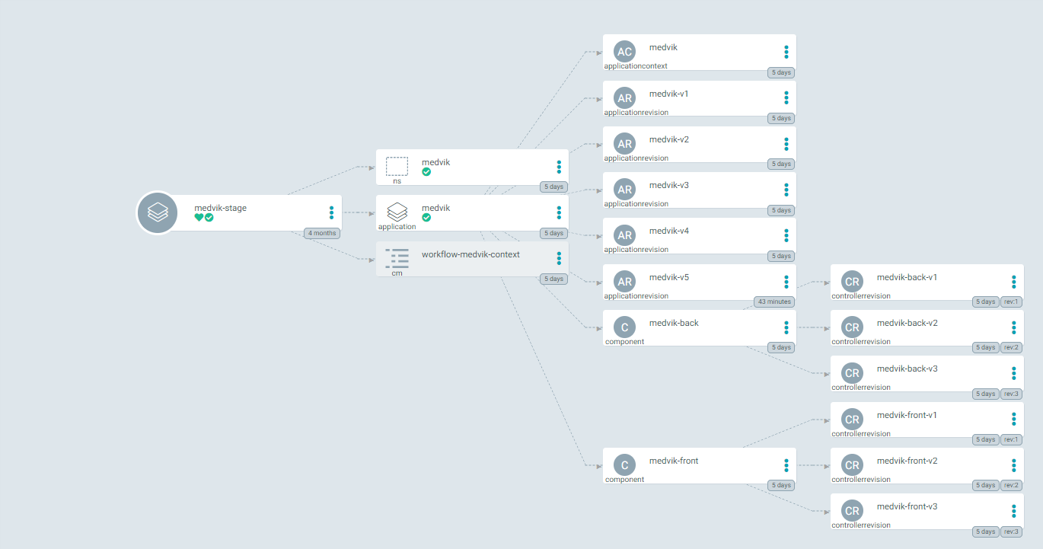Image resolution: width=1043 pixels, height=549 pixels.
Task: Open the kebab menu on medvik-back component
Action: pyautogui.click(x=786, y=327)
